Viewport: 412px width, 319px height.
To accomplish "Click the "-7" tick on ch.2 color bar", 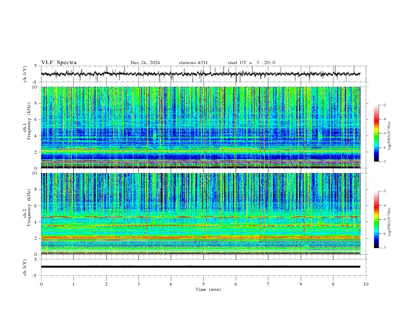I will tap(383, 248).
